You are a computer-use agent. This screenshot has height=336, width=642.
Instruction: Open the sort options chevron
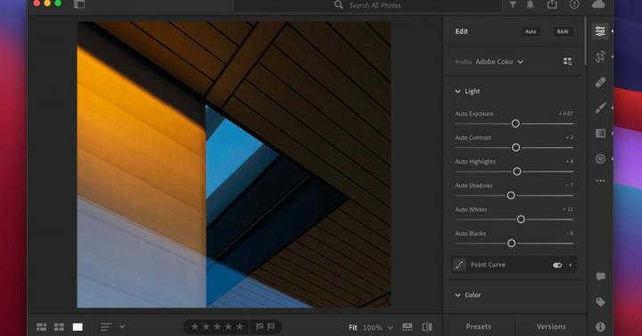[x=122, y=326]
